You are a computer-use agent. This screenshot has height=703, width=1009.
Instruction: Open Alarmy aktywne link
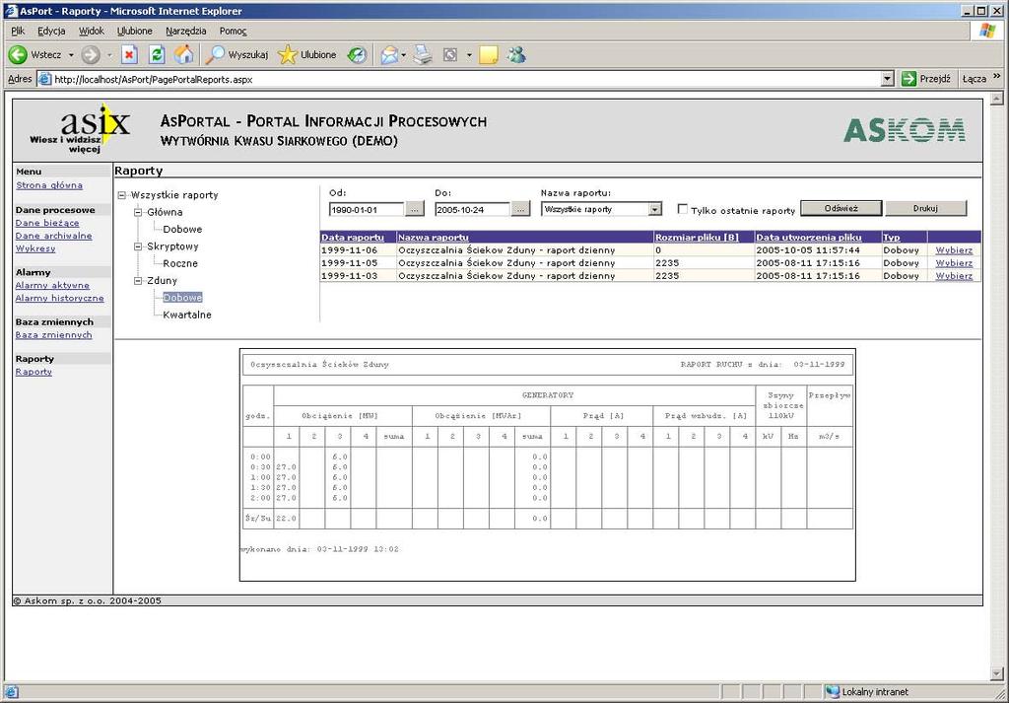[x=52, y=285]
